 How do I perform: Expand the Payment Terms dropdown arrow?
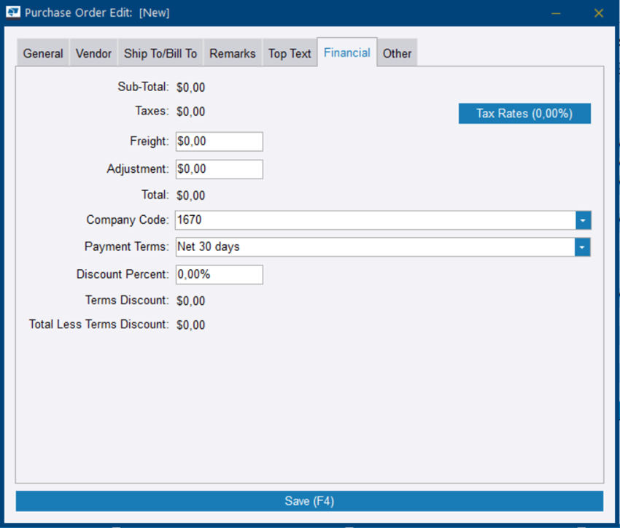(x=583, y=247)
